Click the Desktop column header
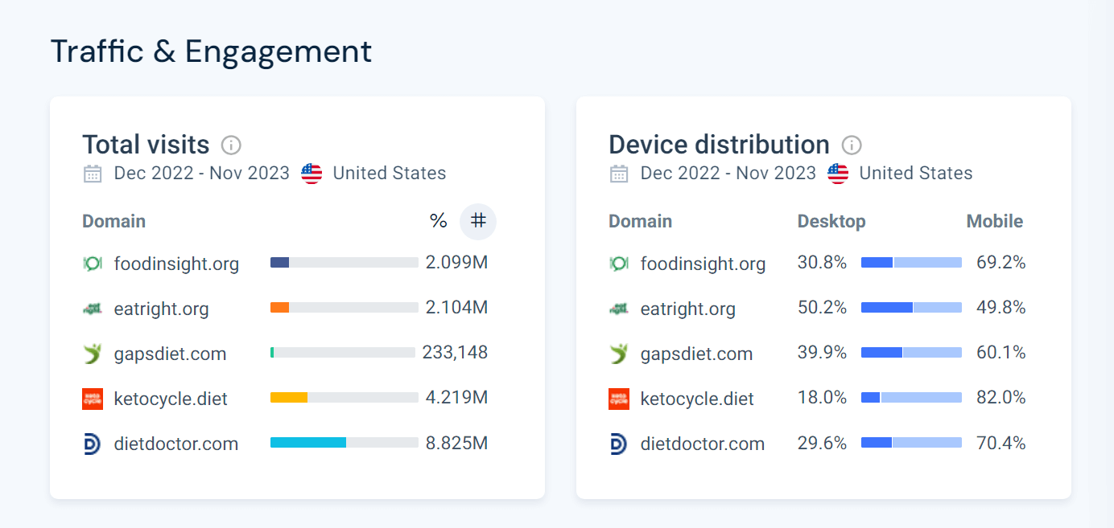1114x528 pixels. (831, 221)
